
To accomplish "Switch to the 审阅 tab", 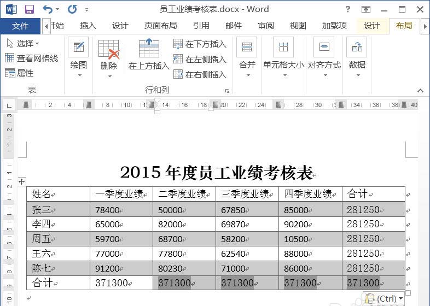I will pos(266,26).
